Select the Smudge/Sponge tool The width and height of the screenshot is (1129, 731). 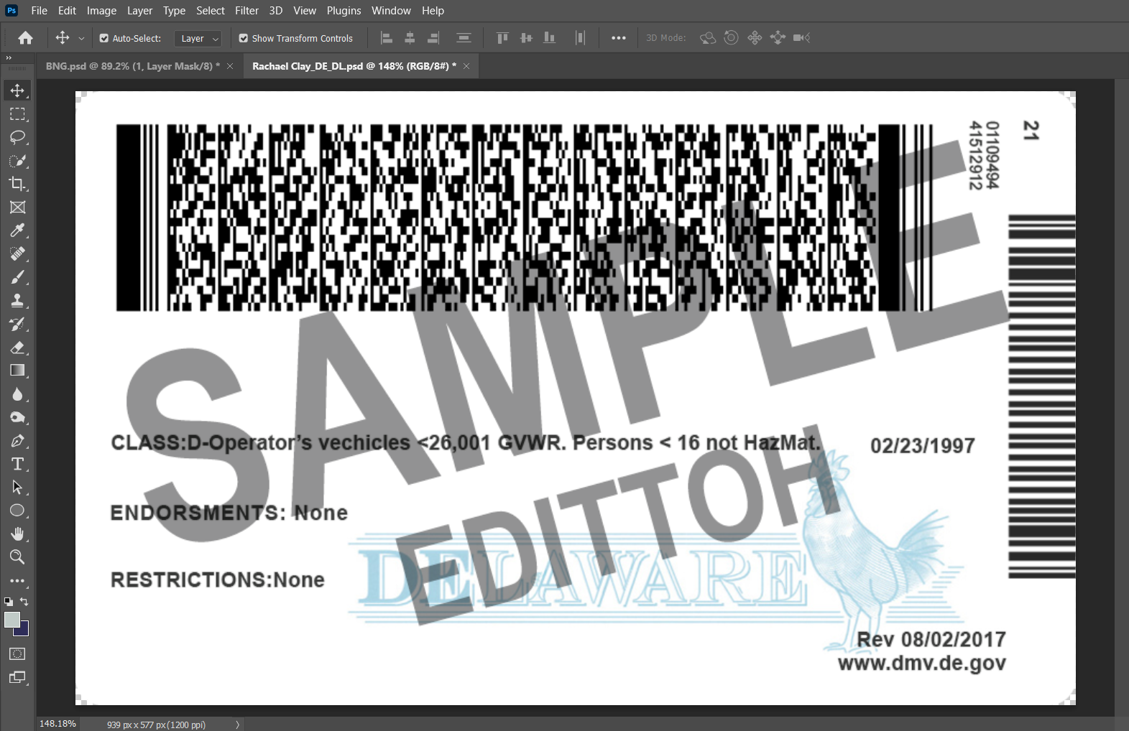click(17, 417)
